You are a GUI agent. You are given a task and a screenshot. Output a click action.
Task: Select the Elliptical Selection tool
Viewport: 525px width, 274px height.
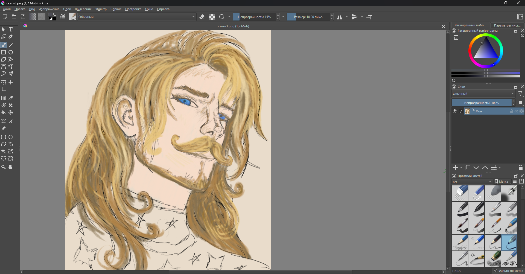11,137
